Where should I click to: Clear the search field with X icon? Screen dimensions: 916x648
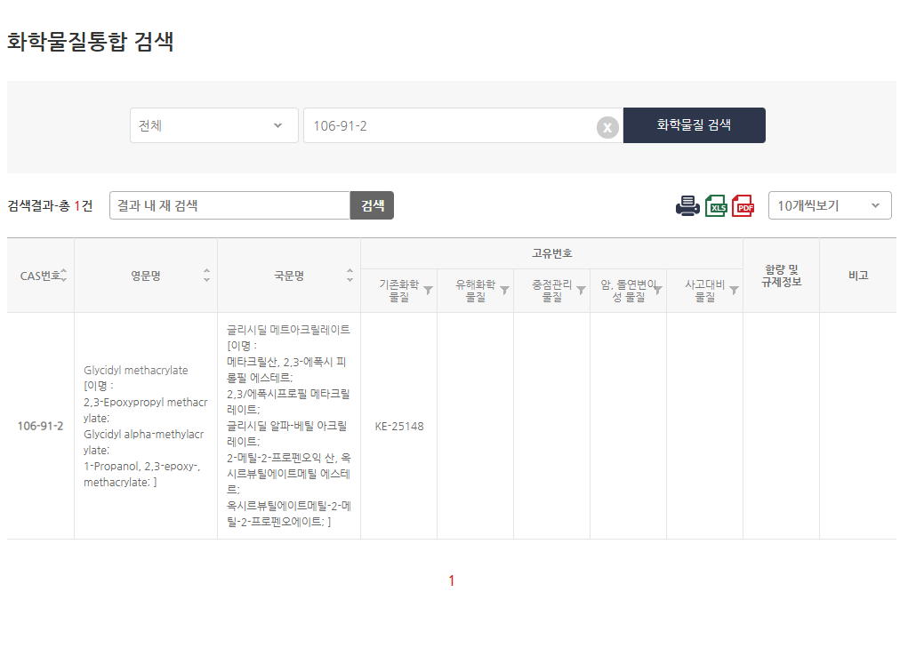[x=607, y=127]
